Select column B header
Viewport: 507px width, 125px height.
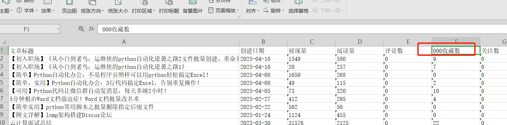click(263, 42)
